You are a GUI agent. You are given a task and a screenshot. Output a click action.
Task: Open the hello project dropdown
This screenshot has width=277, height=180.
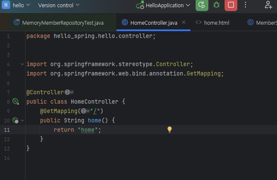click(21, 5)
